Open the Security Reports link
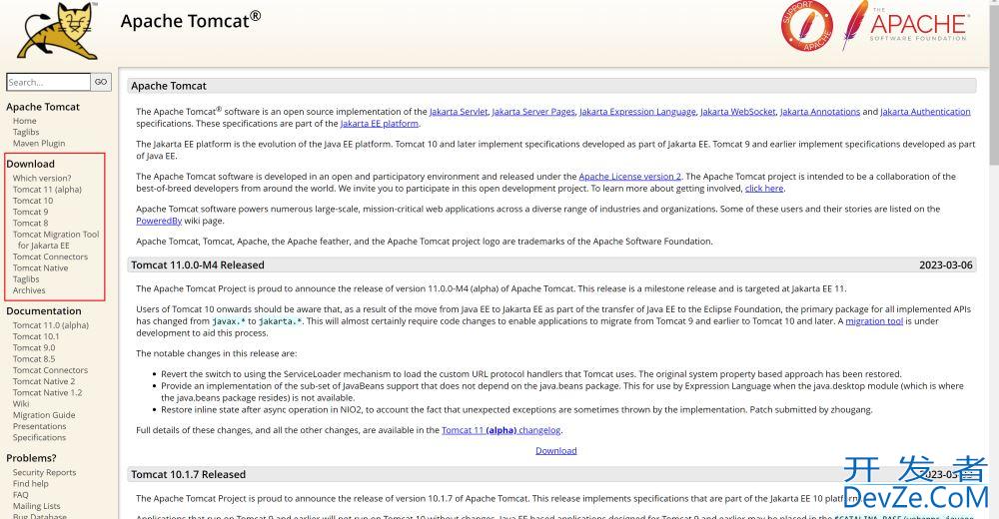The height and width of the screenshot is (519, 999). pos(44,472)
